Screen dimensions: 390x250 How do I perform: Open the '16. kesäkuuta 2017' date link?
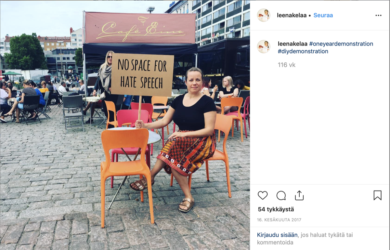coord(279,220)
